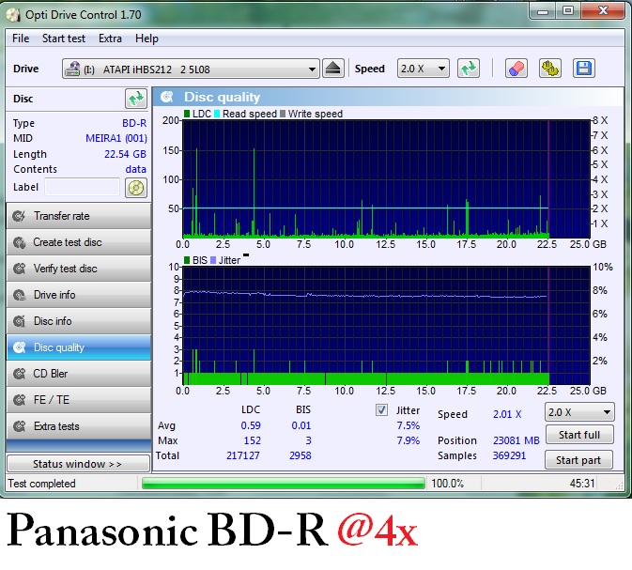Click the Test completed status text

[x=42, y=484]
